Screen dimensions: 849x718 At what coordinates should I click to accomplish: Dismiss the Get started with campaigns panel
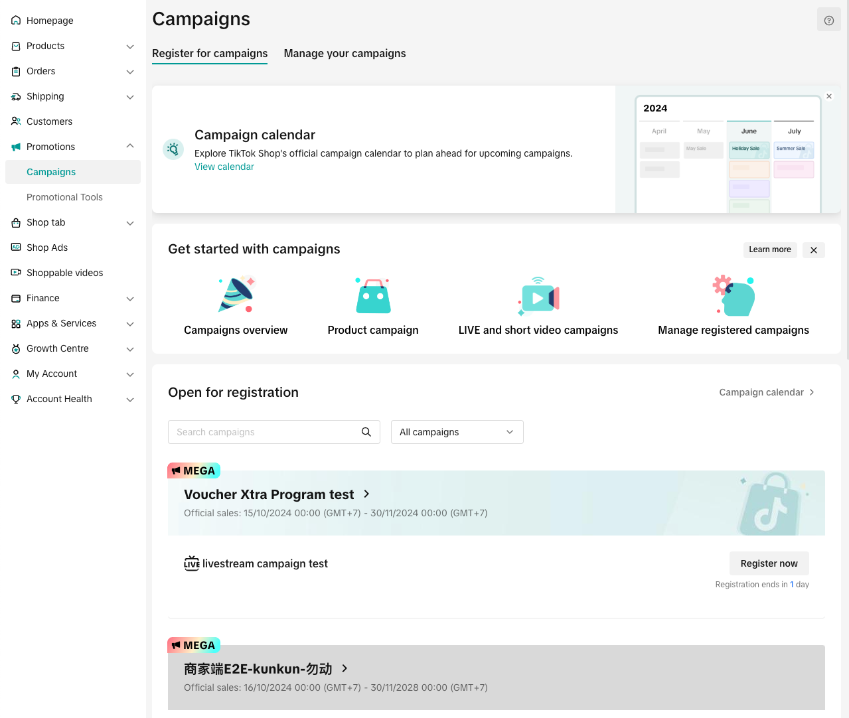pos(813,250)
